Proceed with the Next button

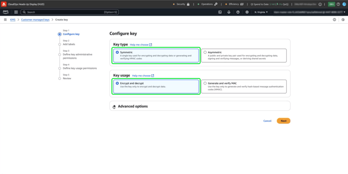point(284,121)
